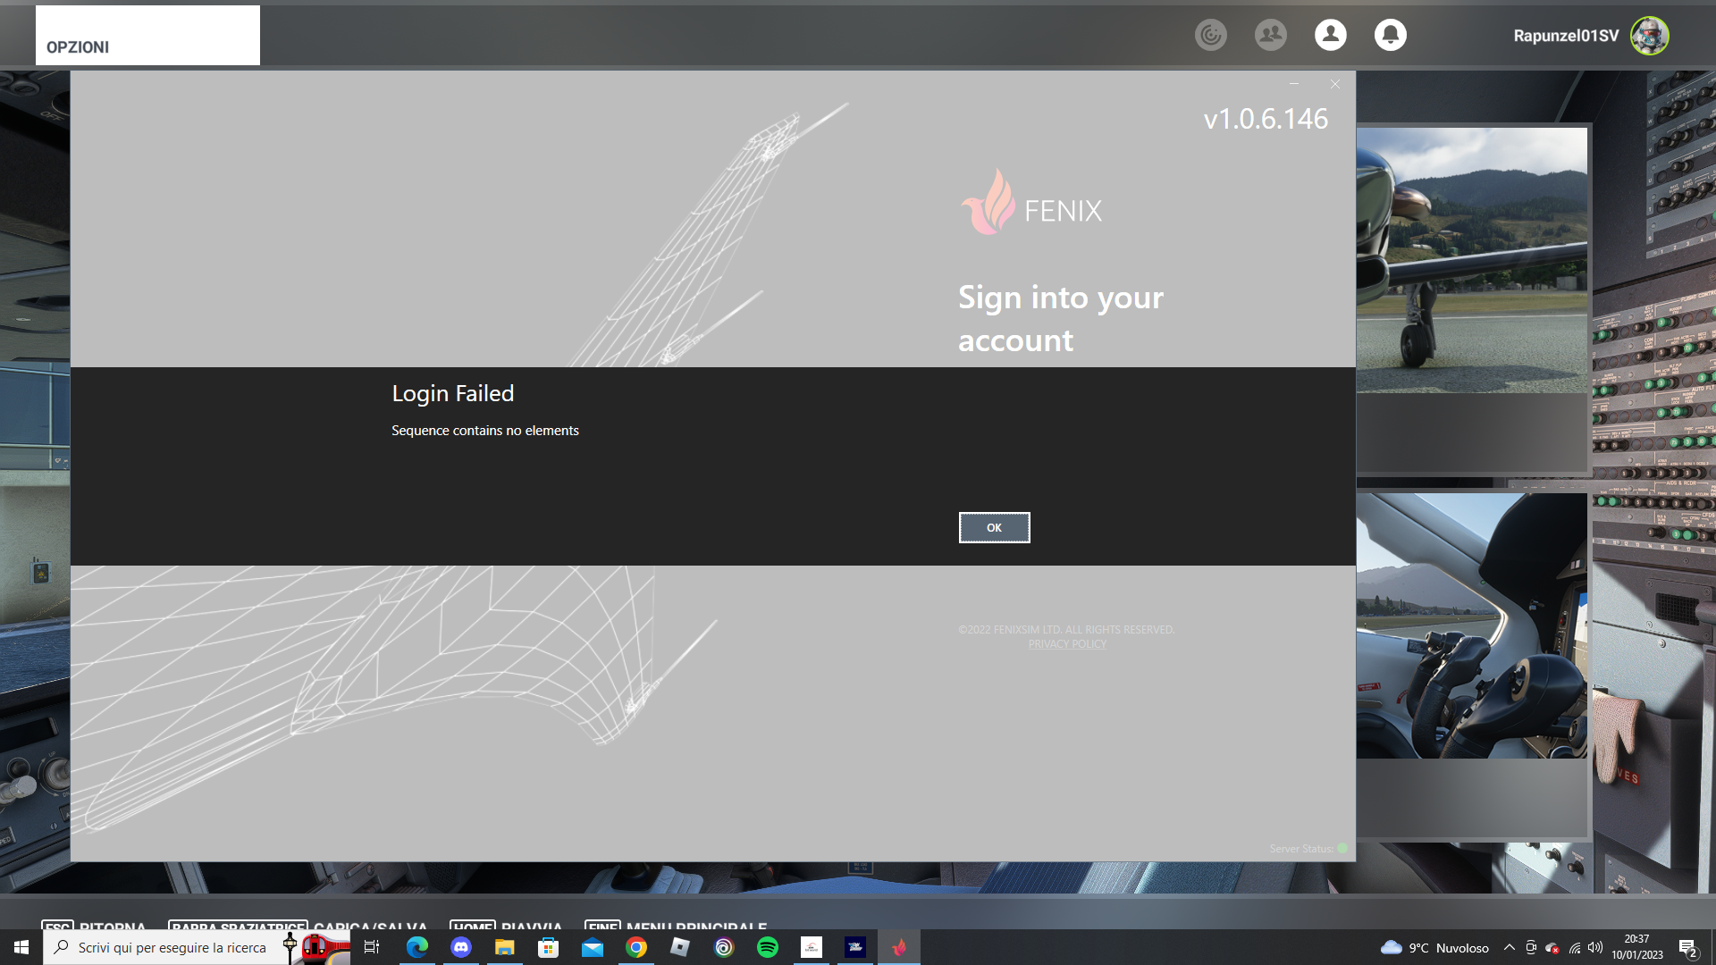Open the profile icon in simulator header
Viewport: 1716px width, 965px height.
(1331, 35)
